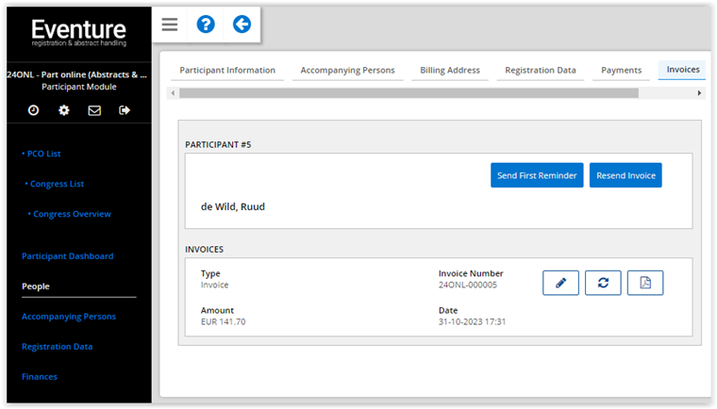Click the clock icon in sidebar
Image resolution: width=717 pixels, height=409 pixels.
[x=33, y=110]
